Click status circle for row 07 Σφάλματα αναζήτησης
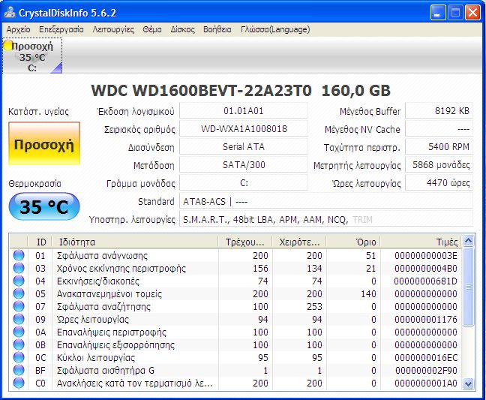486x400 pixels. coord(19,306)
